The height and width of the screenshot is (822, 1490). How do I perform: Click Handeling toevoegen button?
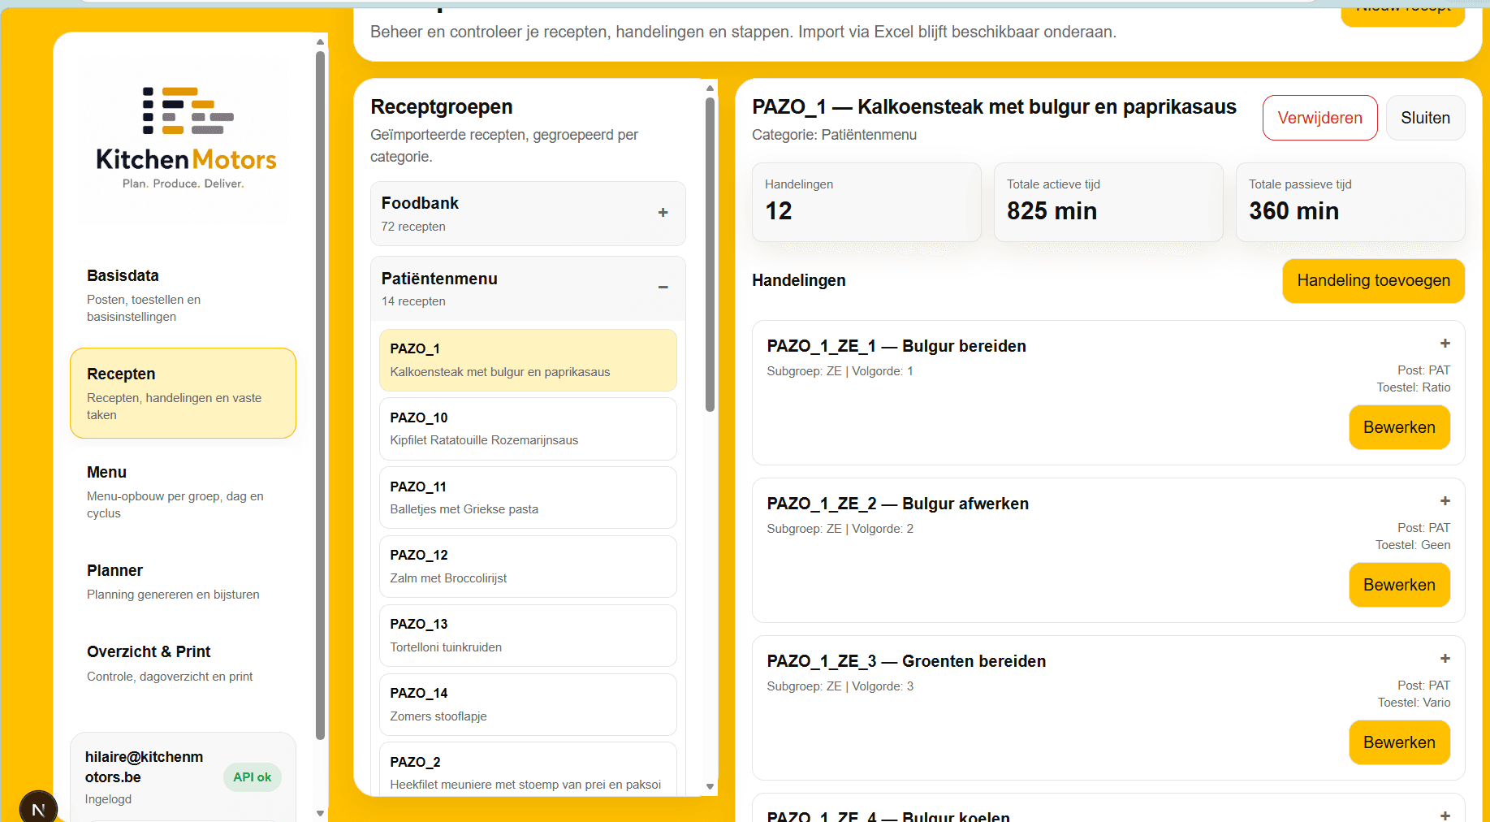click(x=1373, y=281)
